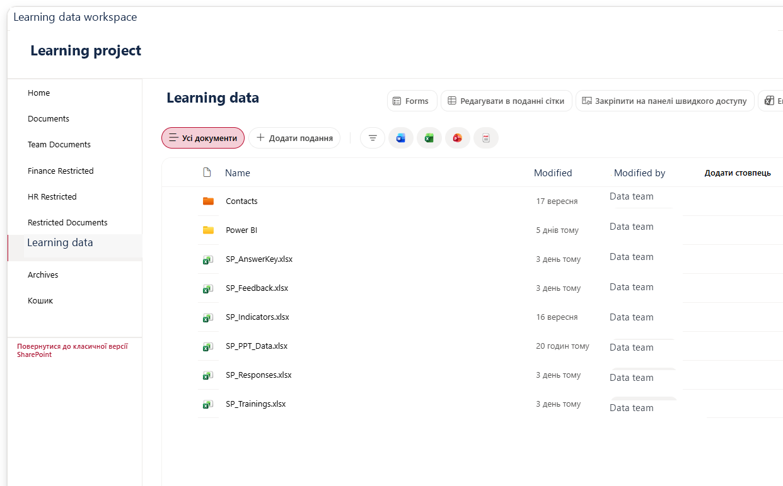Screen dimensions: 783x486
Task: Open the Name column header menu
Action: [x=238, y=173]
